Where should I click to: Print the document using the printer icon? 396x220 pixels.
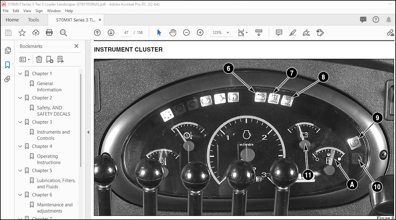click(x=49, y=33)
